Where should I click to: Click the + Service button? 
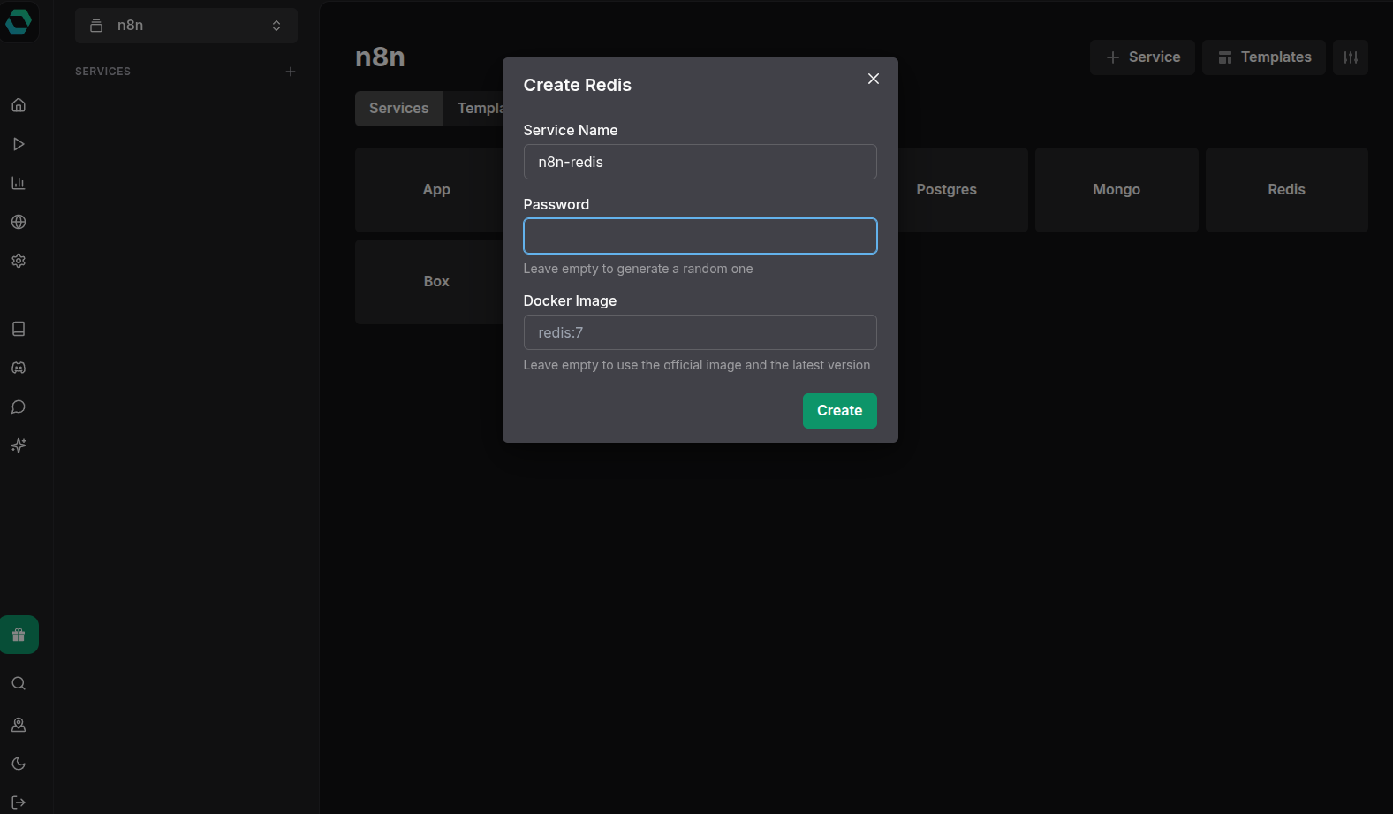point(1142,57)
